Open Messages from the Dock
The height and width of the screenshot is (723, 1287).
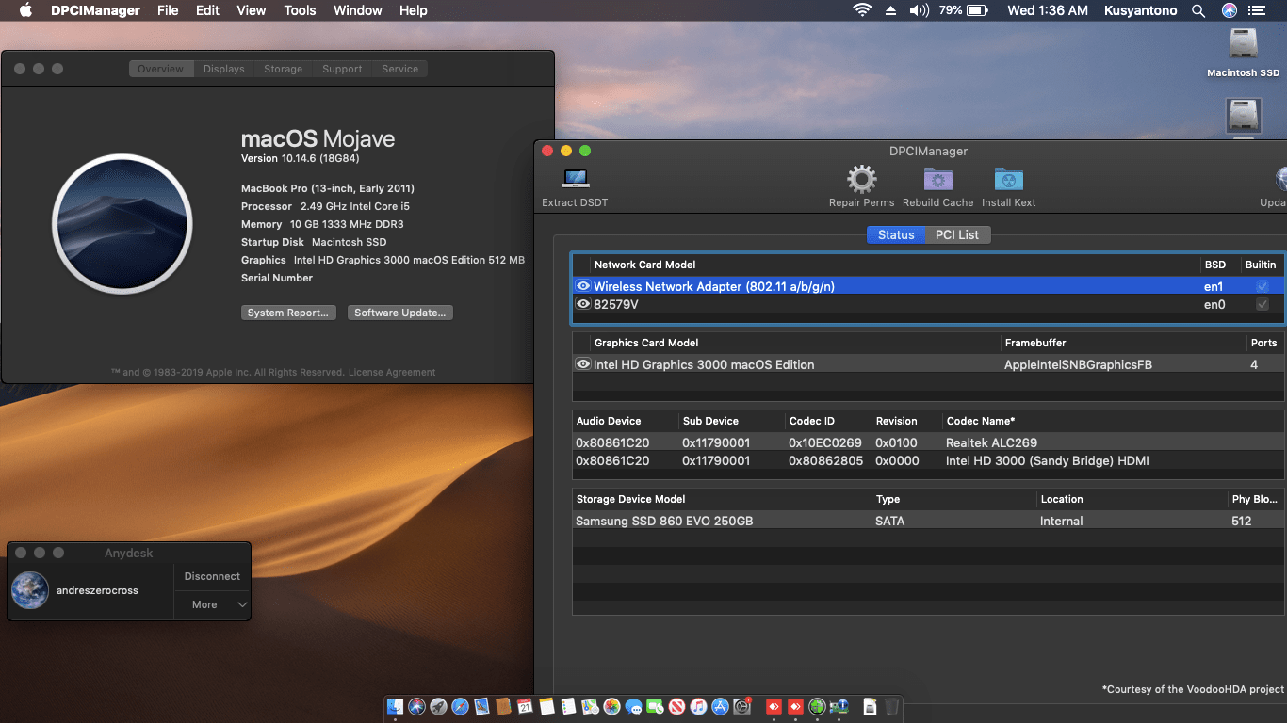click(x=634, y=706)
